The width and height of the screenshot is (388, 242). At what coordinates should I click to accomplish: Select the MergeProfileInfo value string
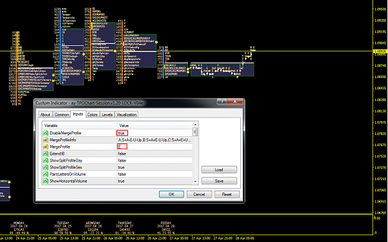click(155, 140)
